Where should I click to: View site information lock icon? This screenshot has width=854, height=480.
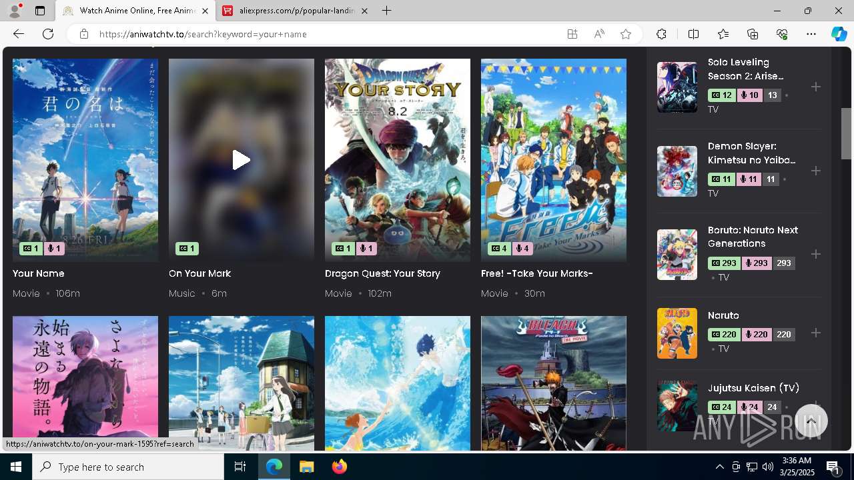83,34
